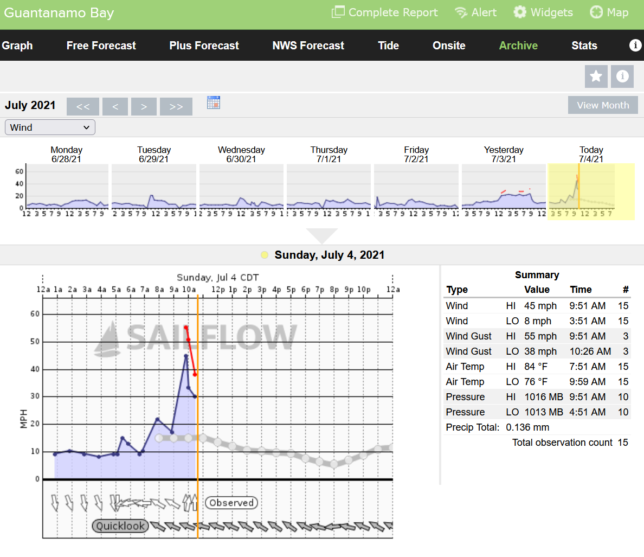Click Wind HI 45 mph value
644x557 pixels.
point(540,306)
